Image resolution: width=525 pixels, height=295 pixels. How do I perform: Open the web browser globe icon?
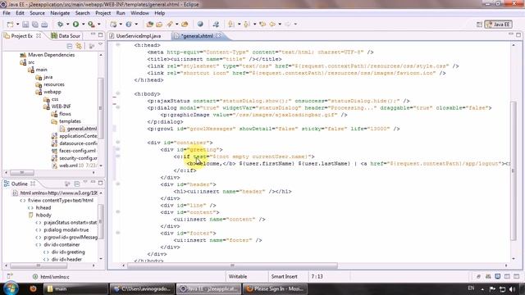[x=200, y=24]
